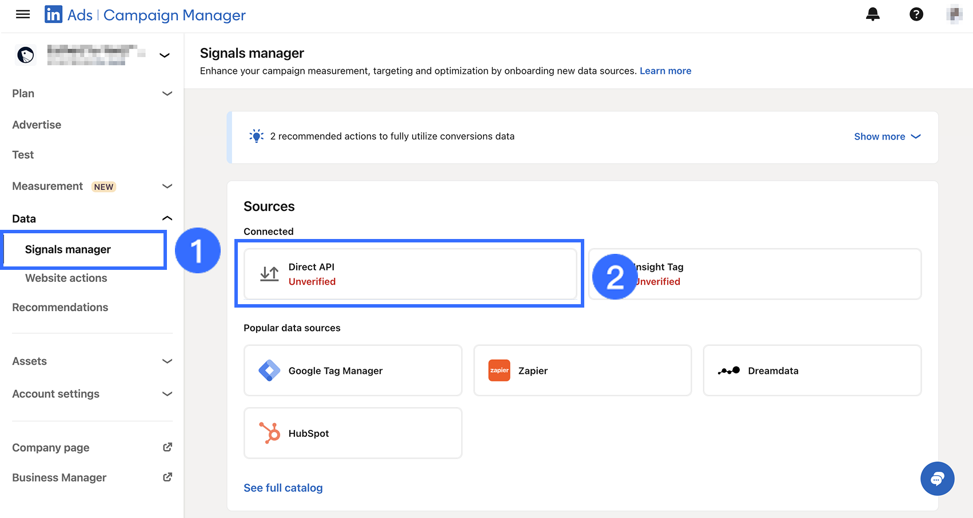Click the Zapier logo icon
The height and width of the screenshot is (518, 973).
point(499,370)
